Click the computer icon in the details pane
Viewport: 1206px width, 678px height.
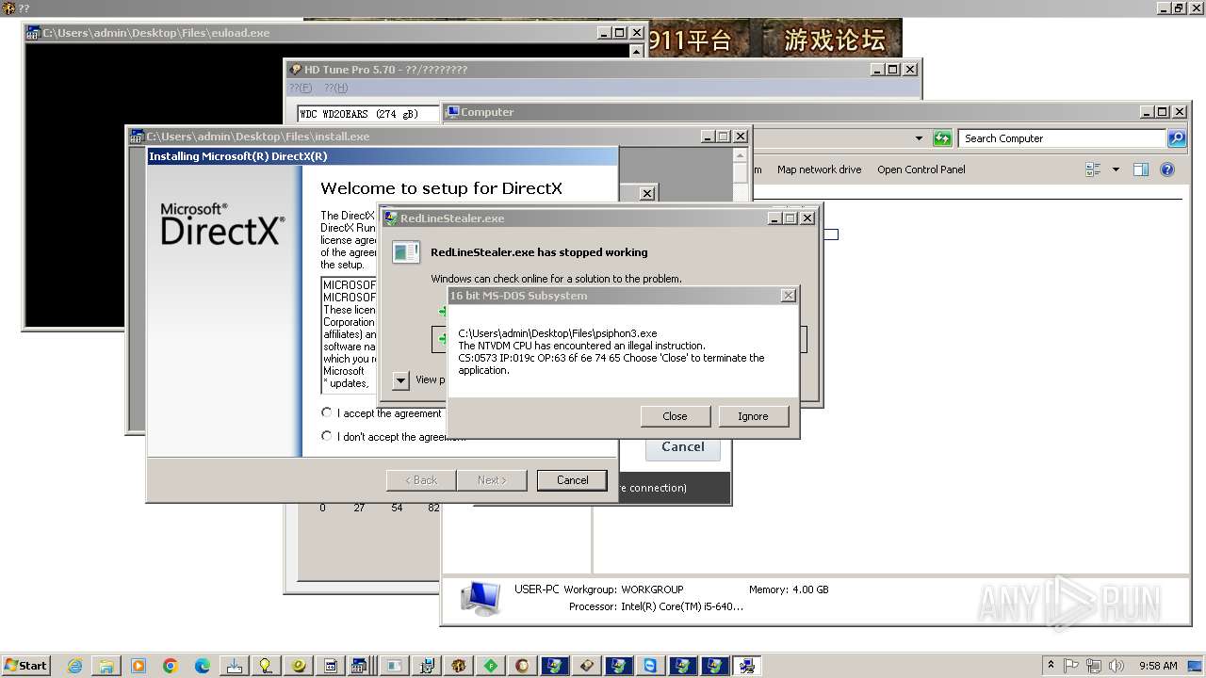point(481,597)
